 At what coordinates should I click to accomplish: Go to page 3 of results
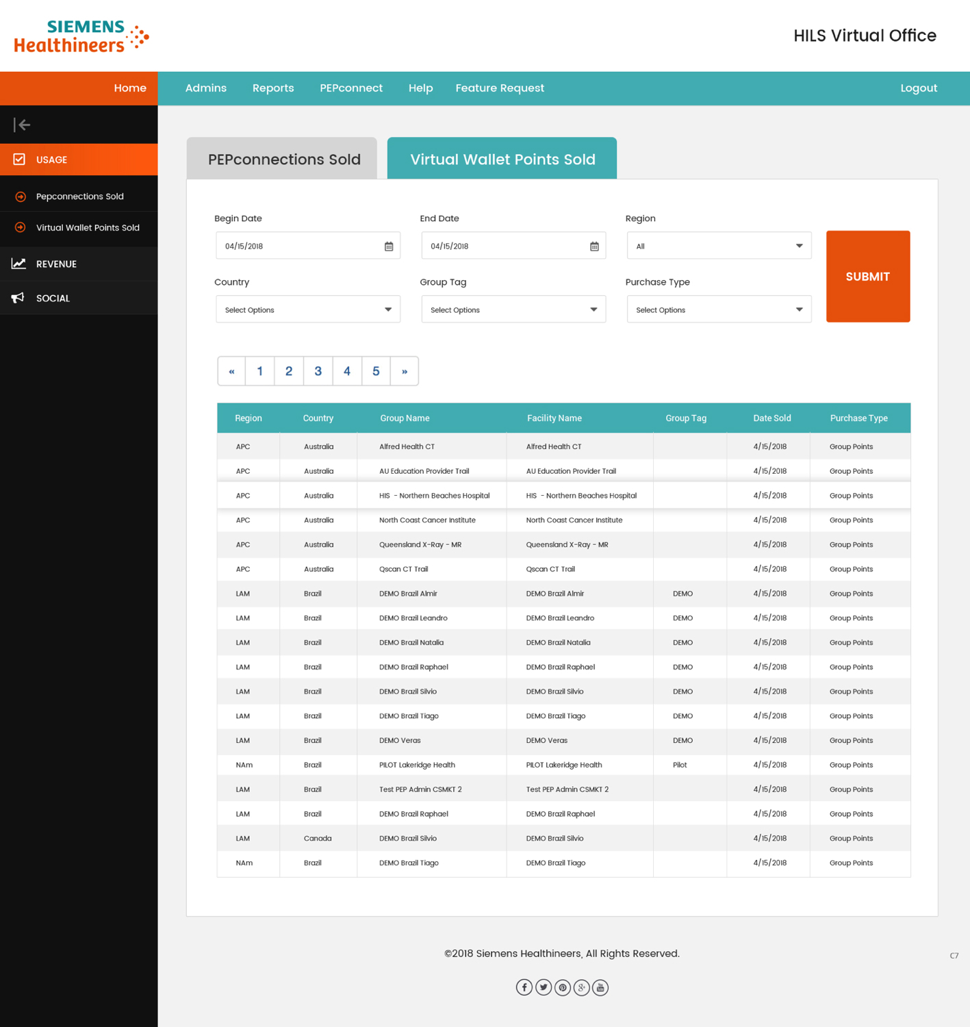click(x=318, y=371)
